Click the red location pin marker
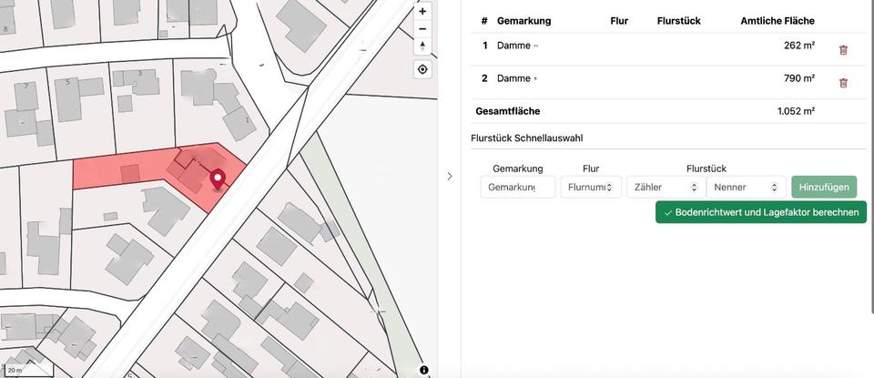 (x=217, y=179)
